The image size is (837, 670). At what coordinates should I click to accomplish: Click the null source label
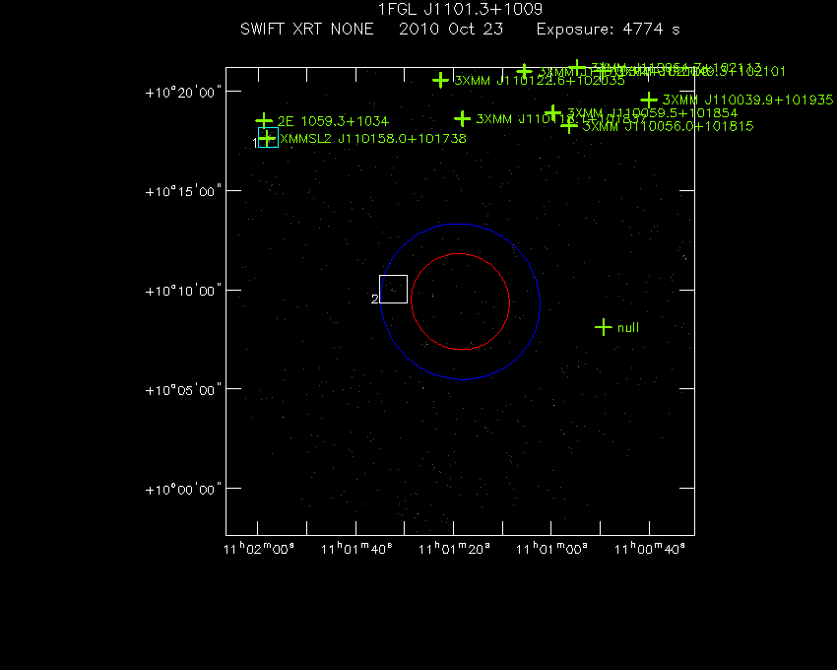click(628, 328)
